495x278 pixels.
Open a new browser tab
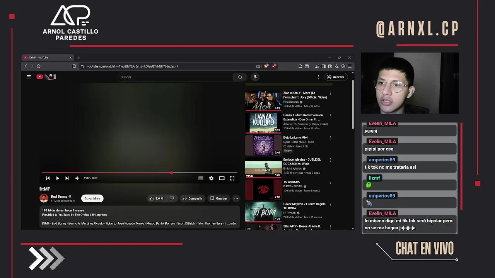(x=79, y=58)
